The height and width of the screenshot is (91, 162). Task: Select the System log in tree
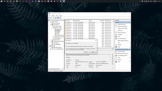pos(58,34)
